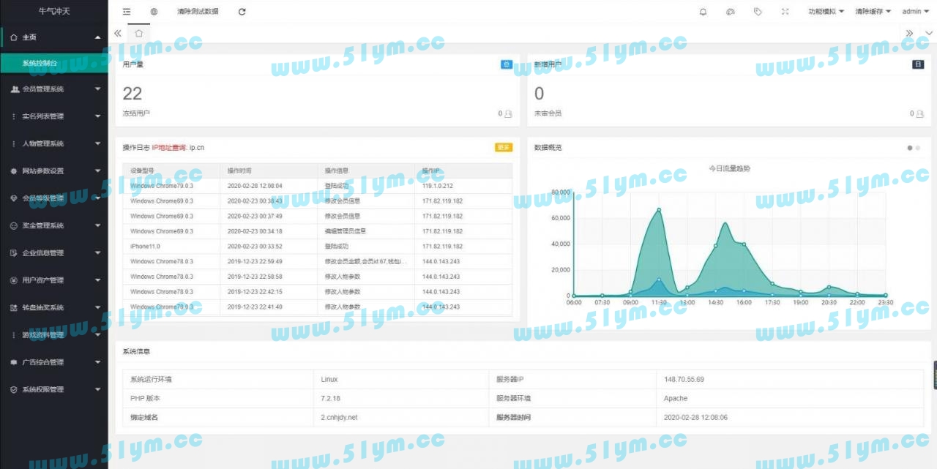Screen dimensions: 937x469
Task: Click the 网站参数设置 gear icon
Action: (14, 171)
